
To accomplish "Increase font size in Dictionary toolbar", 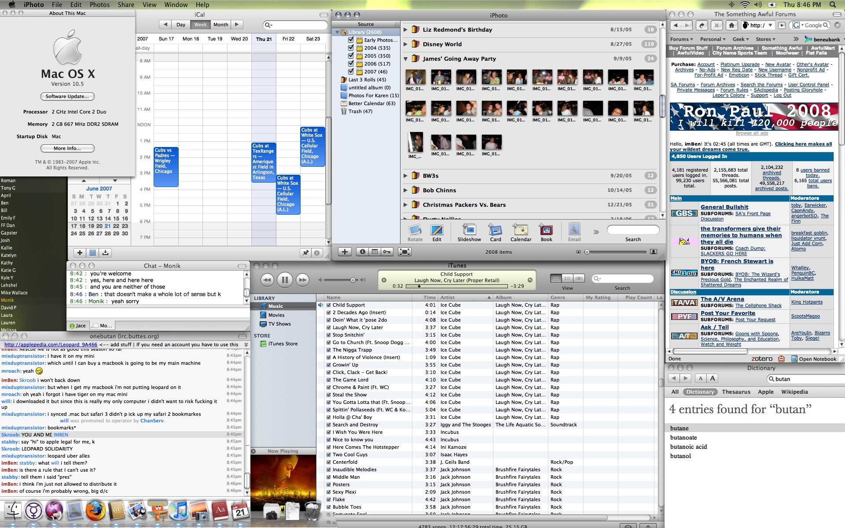I will [713, 378].
